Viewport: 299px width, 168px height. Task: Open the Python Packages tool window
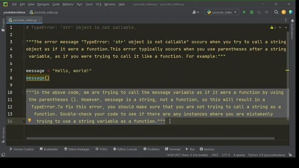coord(77,149)
